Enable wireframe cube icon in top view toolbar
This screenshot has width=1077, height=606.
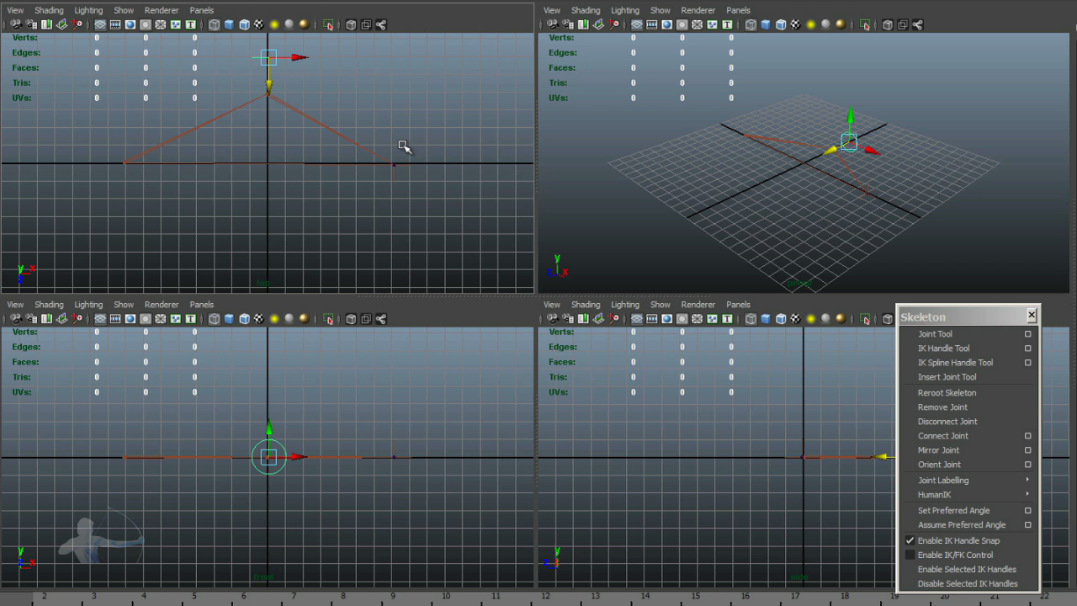(214, 24)
